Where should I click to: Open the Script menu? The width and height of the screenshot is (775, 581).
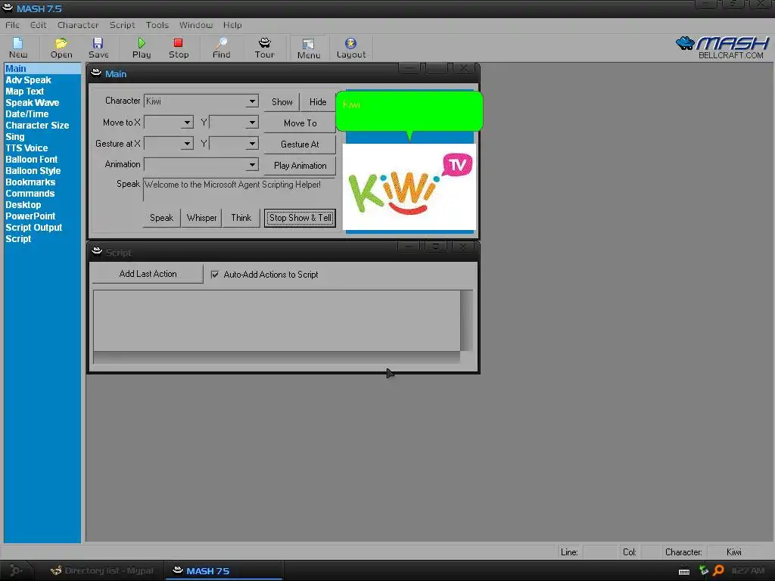tap(122, 25)
